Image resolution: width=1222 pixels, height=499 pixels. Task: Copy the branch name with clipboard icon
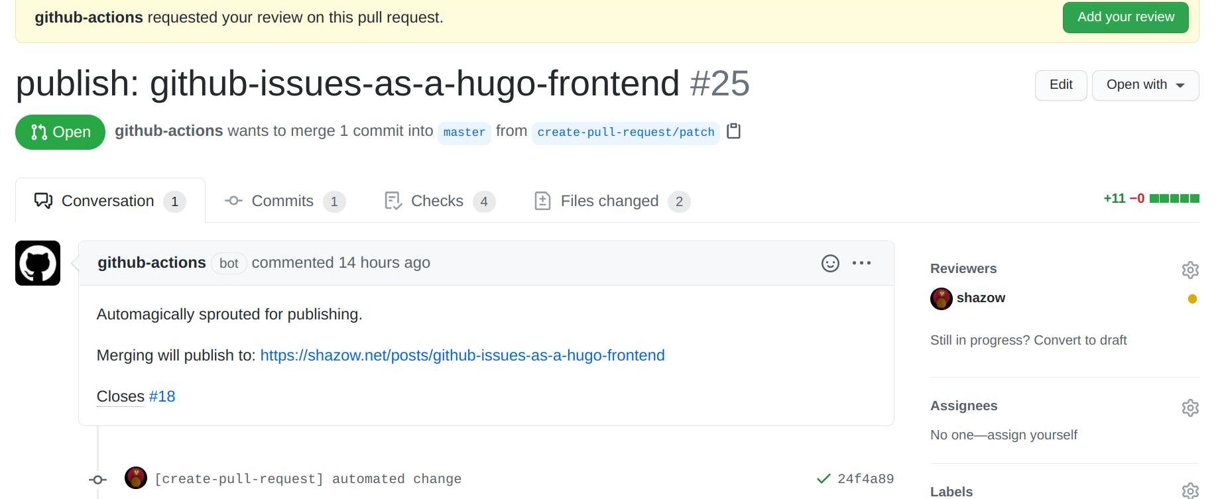click(x=733, y=131)
